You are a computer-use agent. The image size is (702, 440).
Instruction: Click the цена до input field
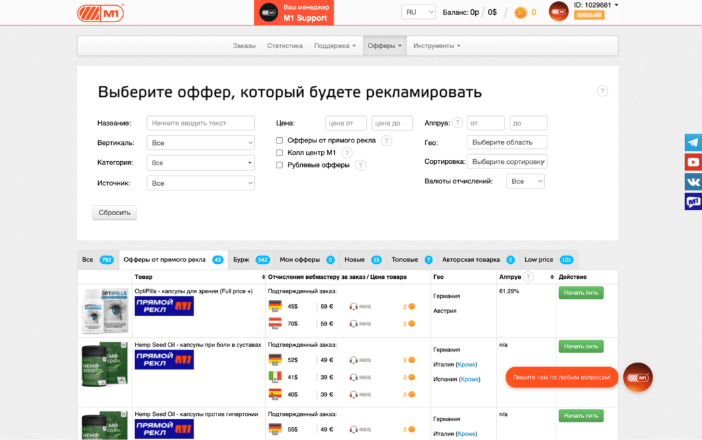(392, 123)
